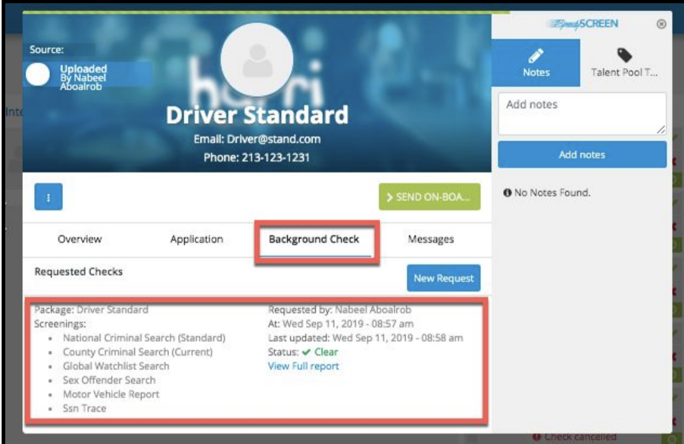Click the uploader's round avatar under Source
The height and width of the screenshot is (444, 684).
point(38,75)
